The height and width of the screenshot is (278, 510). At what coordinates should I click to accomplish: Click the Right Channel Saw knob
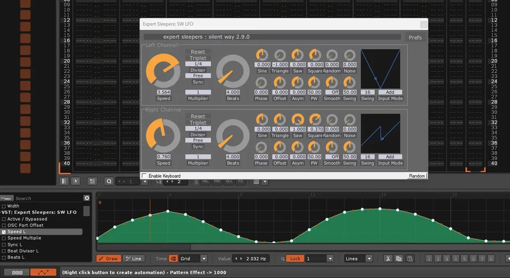298,120
